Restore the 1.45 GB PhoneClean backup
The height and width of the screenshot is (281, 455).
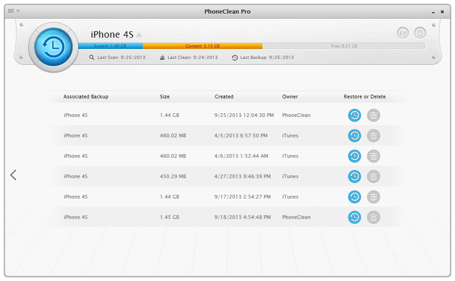[x=354, y=217]
